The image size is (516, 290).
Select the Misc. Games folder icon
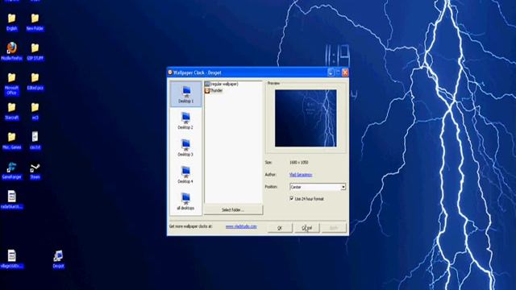pyautogui.click(x=12, y=141)
